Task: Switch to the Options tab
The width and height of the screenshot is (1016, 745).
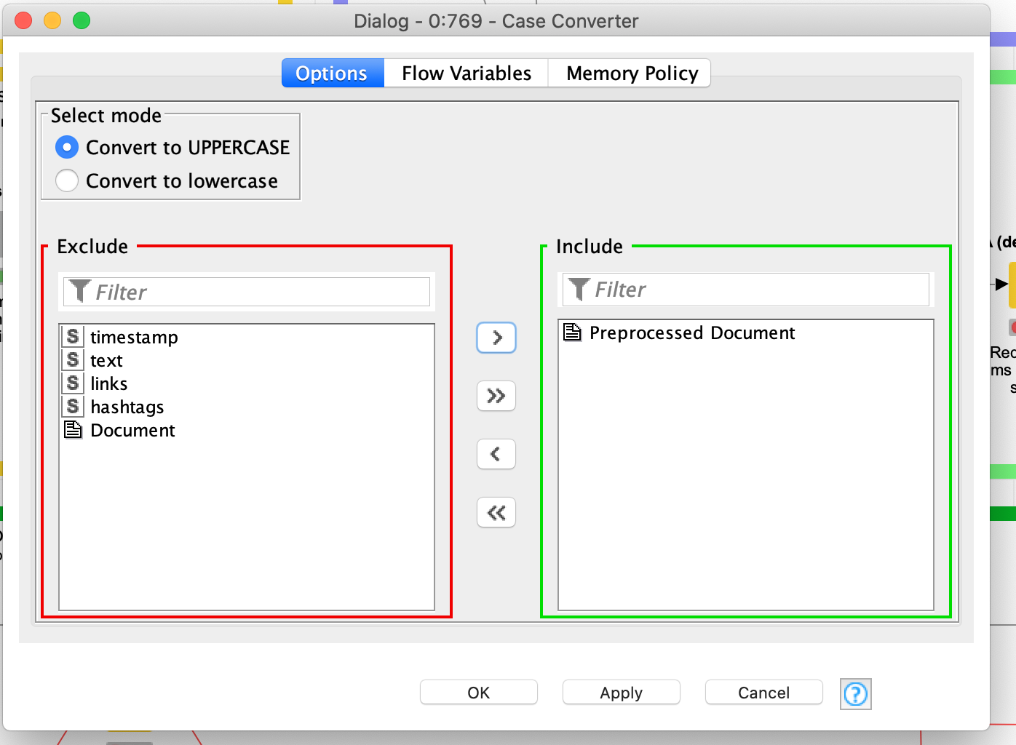Action: 332,73
